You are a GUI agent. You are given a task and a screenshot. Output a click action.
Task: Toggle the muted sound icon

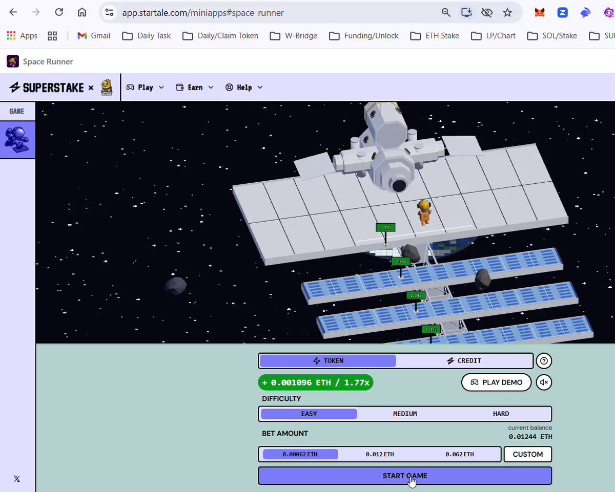click(544, 382)
